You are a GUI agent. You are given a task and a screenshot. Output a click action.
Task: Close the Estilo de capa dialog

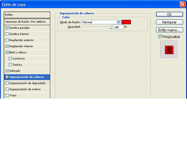point(182,4)
